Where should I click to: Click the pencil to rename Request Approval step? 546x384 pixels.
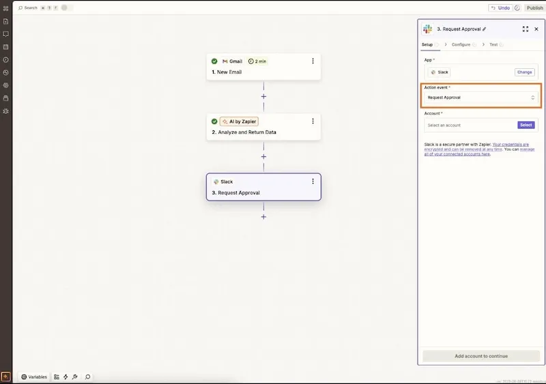(x=485, y=29)
